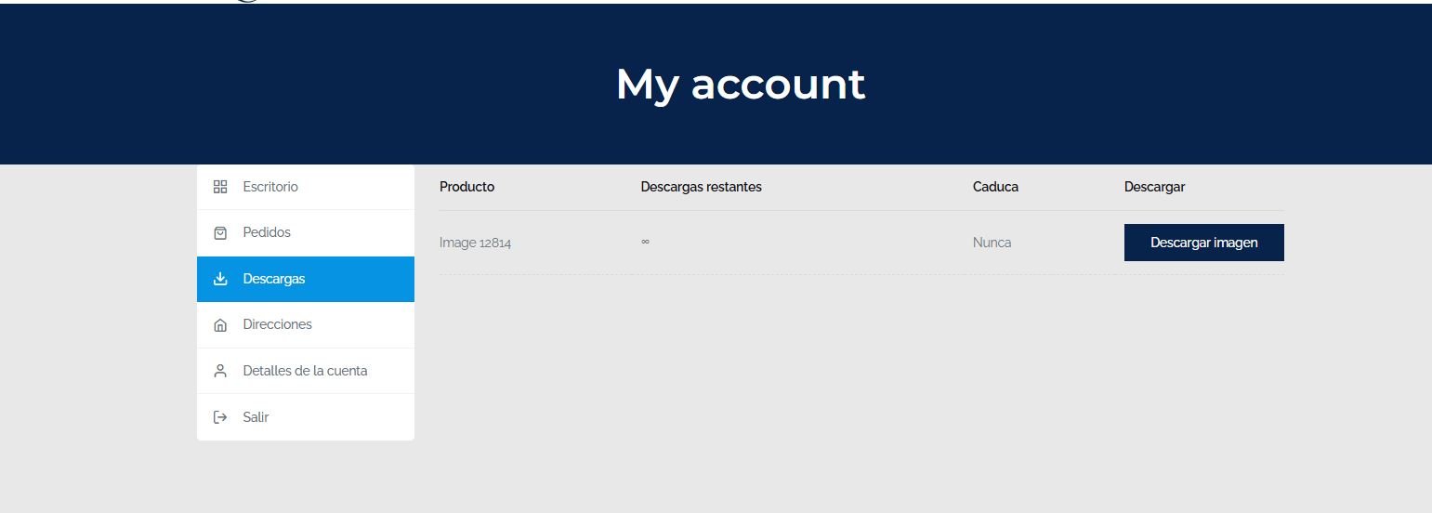Screen dimensions: 1432x513
Task: Click the Descargas restantes column header
Action: point(701,187)
